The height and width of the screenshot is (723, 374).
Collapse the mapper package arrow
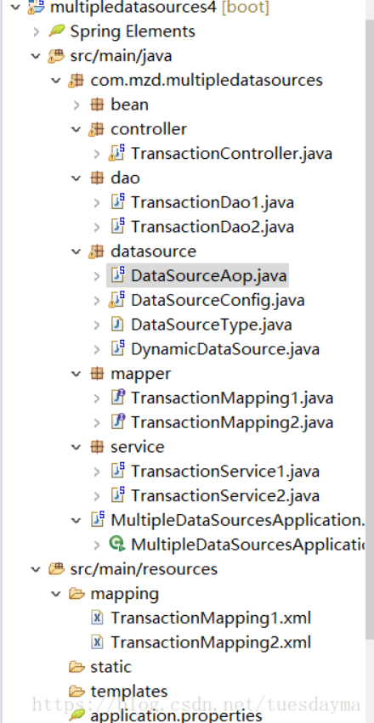76,374
